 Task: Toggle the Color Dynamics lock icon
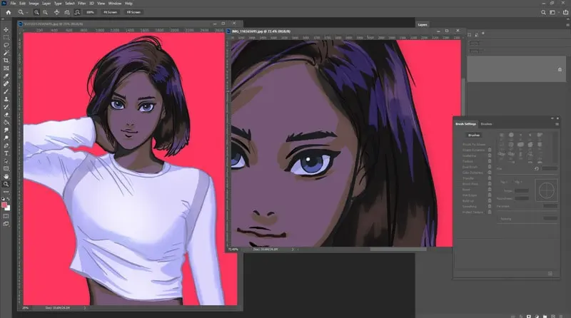coord(490,173)
